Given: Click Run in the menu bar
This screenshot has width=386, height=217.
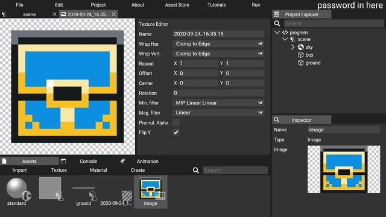Looking at the screenshot, I should click(x=256, y=5).
